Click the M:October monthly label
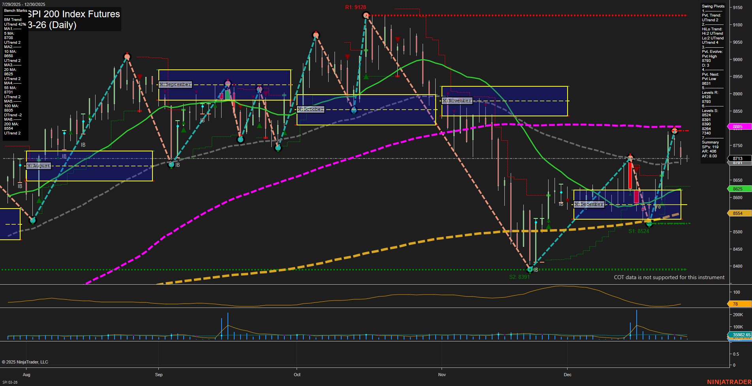The width and height of the screenshot is (752, 386). tap(311, 109)
